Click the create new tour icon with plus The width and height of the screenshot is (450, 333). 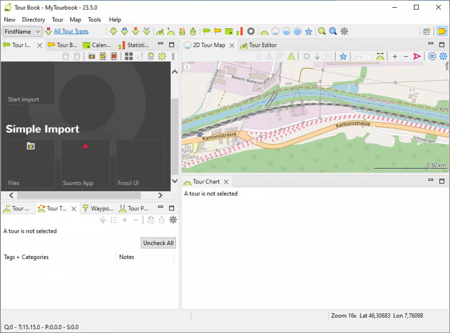[171, 31]
